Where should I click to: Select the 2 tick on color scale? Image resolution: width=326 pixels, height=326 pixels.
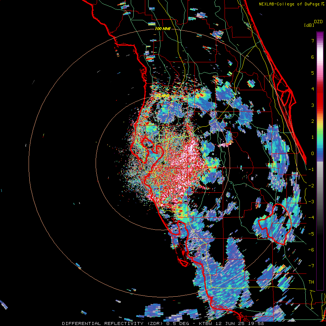(x=313, y=121)
